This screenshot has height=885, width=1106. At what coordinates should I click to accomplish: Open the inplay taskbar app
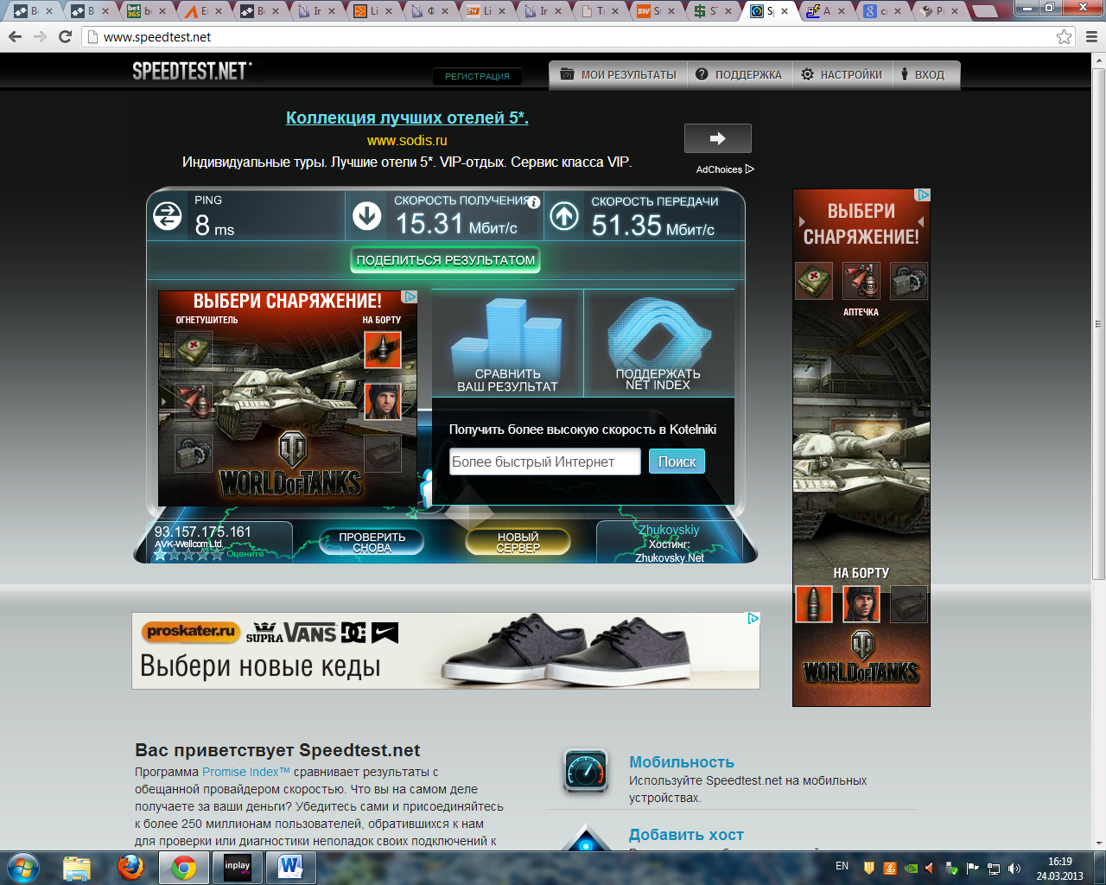click(238, 868)
